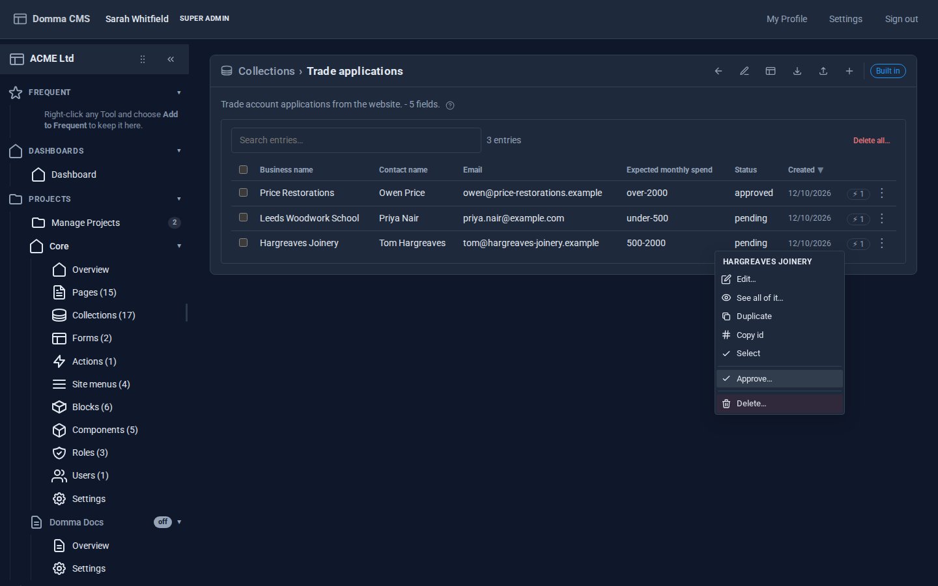Open My Profile in the top bar
Screen dimensions: 938x586
787,19
